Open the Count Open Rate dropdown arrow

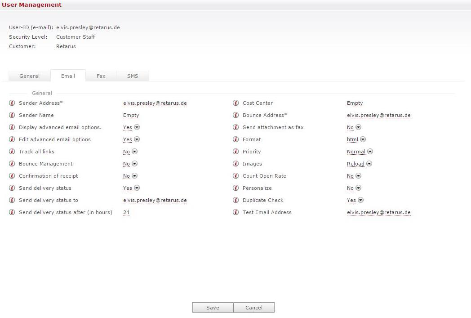coord(358,176)
